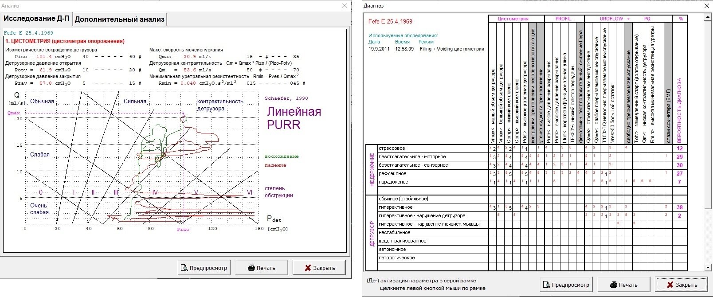Screen dimensions: 713x297
Task: Click the PROFIL. group header
Action: [x=564, y=19]
